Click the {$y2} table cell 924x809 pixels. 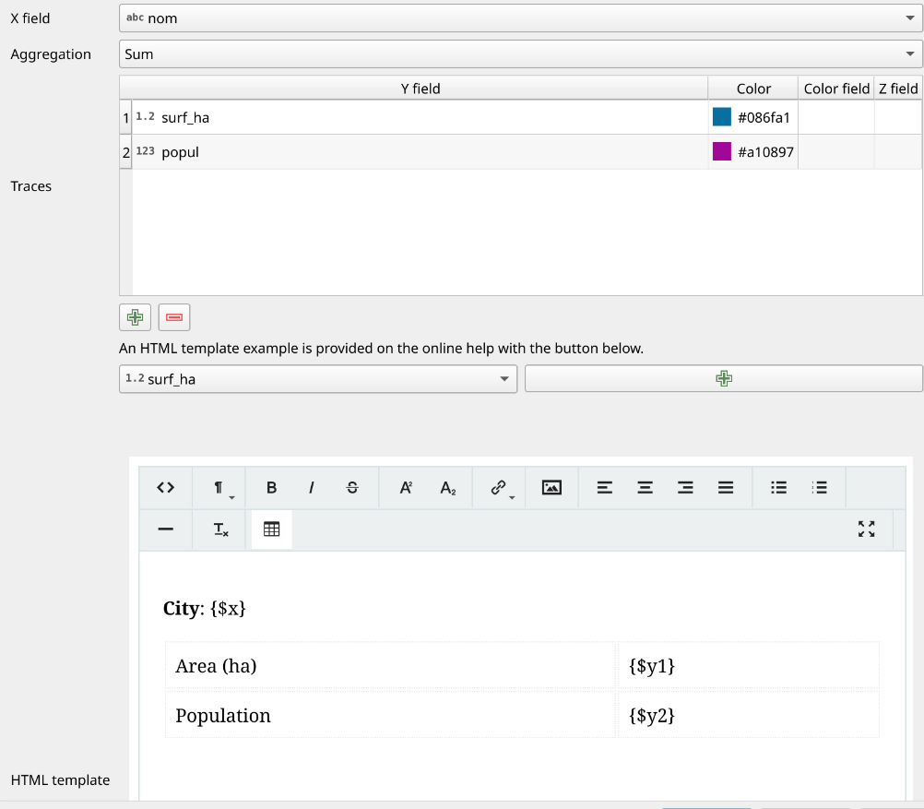(x=749, y=715)
